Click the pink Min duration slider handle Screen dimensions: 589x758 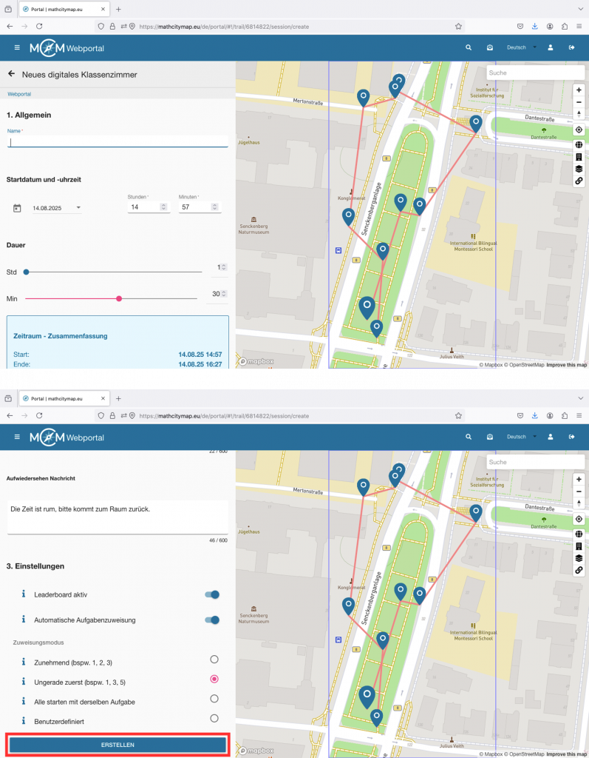pos(119,298)
